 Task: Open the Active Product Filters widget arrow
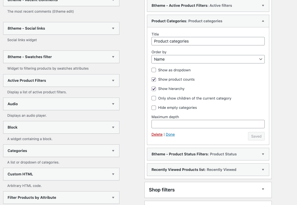point(113,81)
